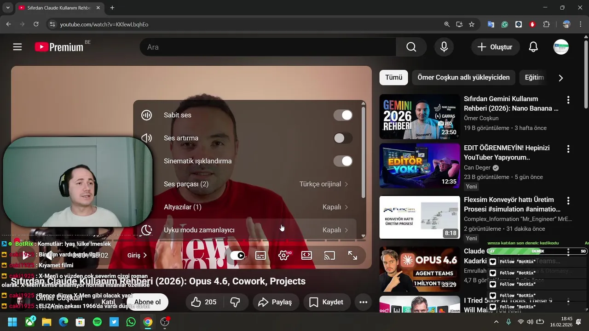
Task: Enable the Ses artırma switch
Action: 343,138
